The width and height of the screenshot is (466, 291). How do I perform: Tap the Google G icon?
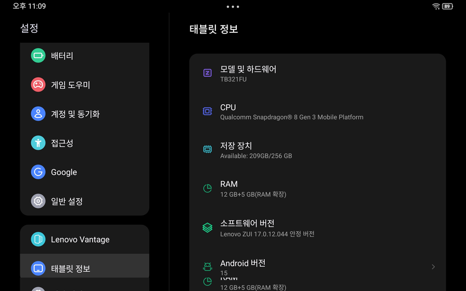point(38,172)
